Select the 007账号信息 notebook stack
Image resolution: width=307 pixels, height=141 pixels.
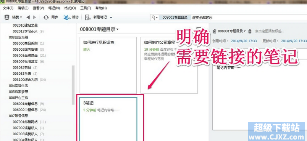tap(18, 116)
